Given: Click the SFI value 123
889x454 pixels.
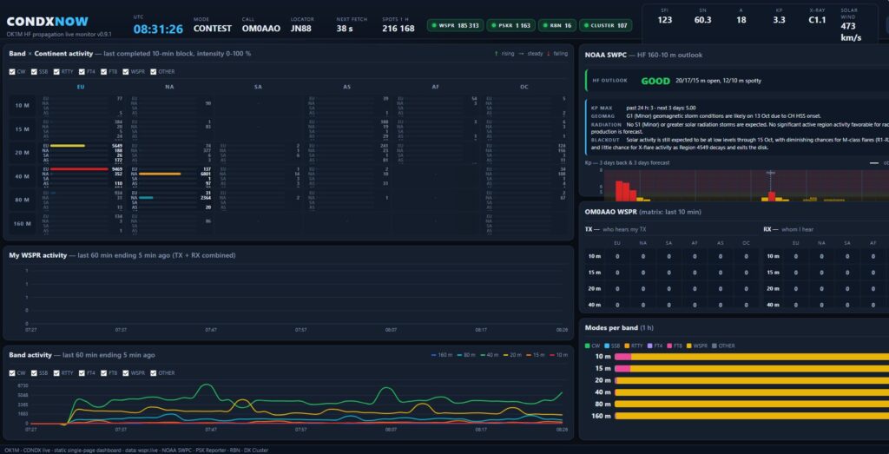Looking at the screenshot, I should 665,20.
